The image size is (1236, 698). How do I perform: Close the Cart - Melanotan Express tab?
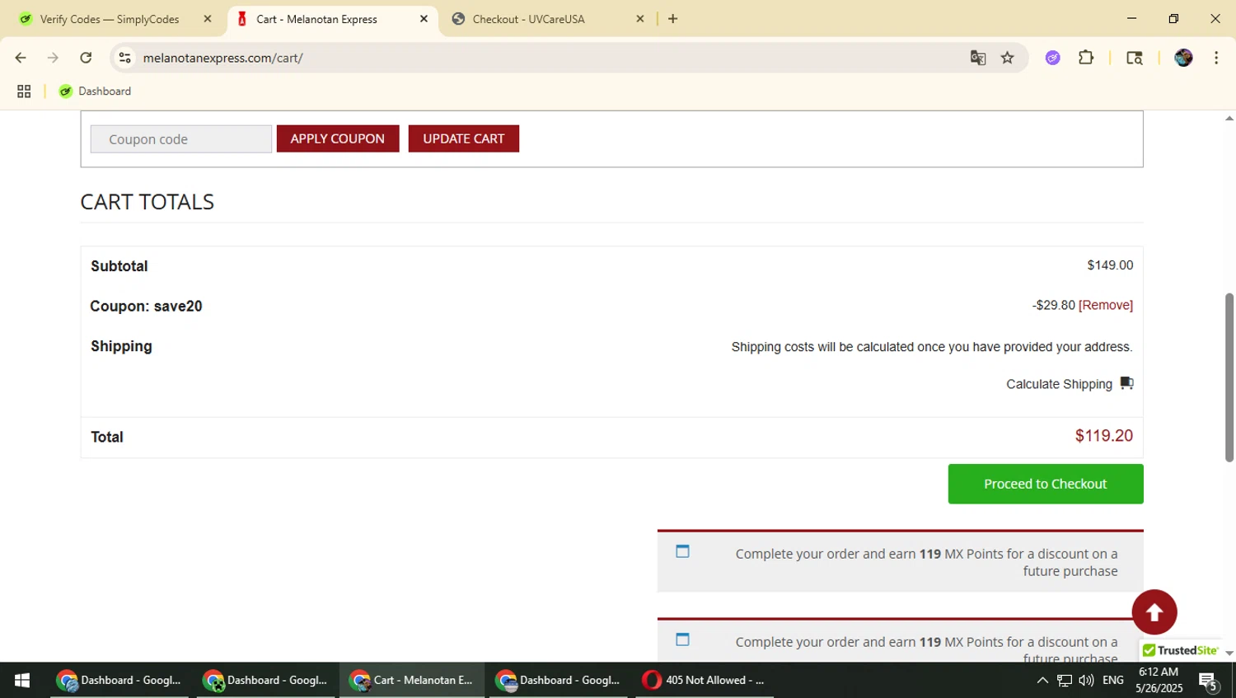pos(424,19)
